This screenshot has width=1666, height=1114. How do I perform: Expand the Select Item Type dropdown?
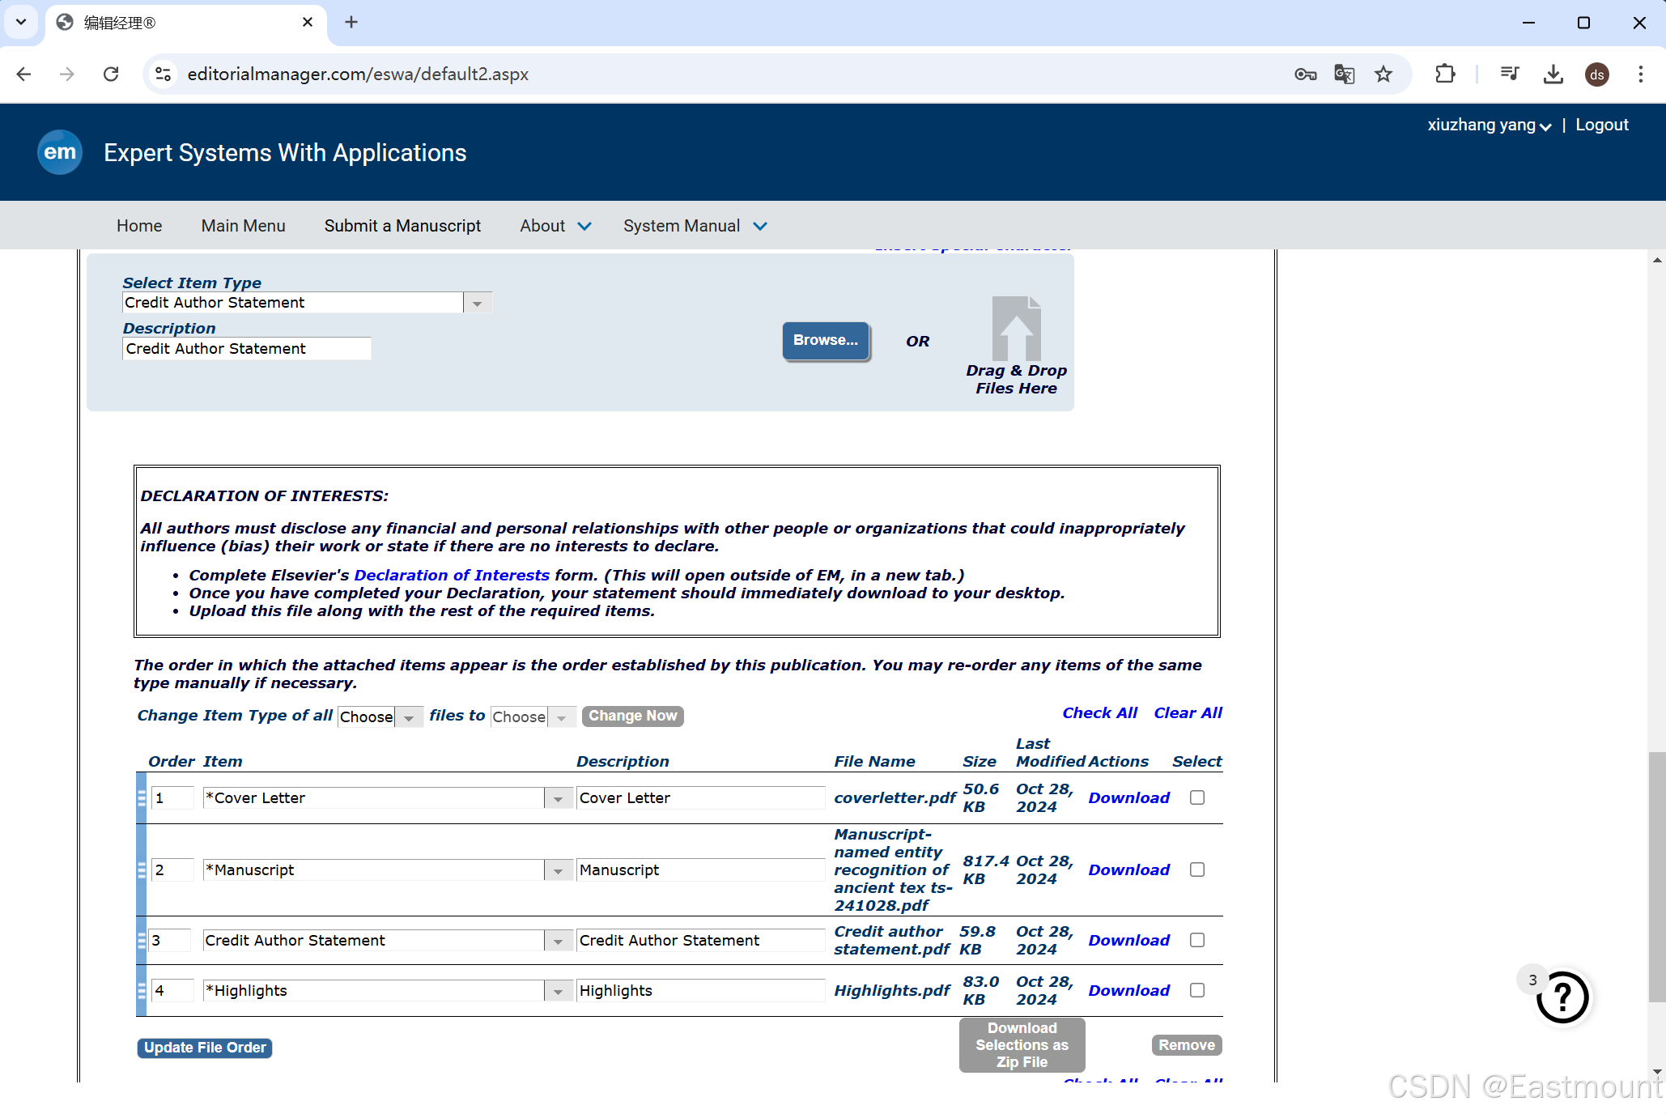pos(478,303)
